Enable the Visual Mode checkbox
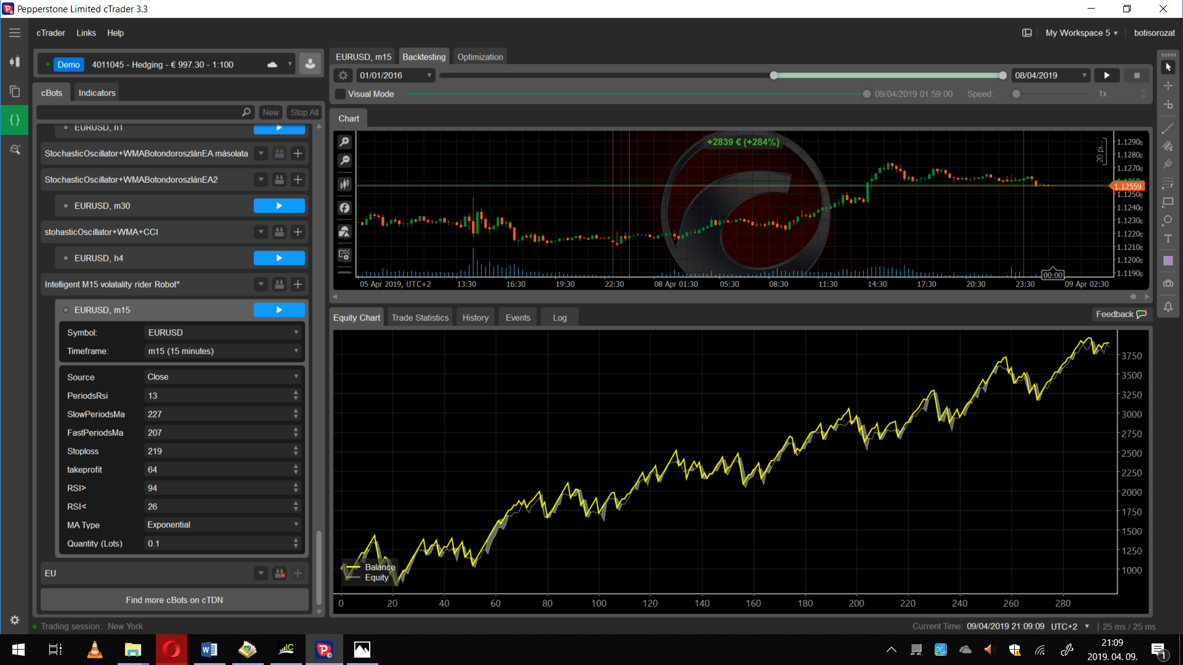Viewport: 1183px width, 665px height. pyautogui.click(x=340, y=94)
